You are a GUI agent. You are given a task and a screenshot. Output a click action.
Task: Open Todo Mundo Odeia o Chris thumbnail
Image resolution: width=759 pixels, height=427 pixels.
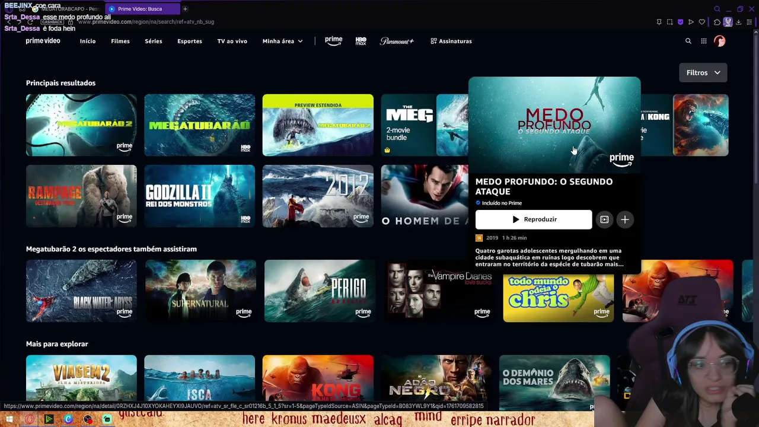[558, 298]
